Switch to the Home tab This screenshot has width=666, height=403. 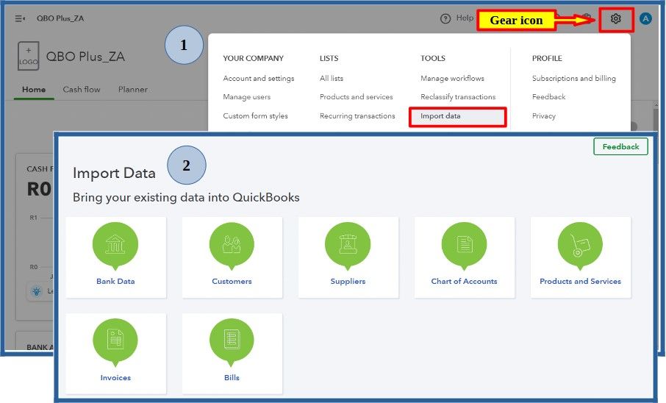pos(34,90)
